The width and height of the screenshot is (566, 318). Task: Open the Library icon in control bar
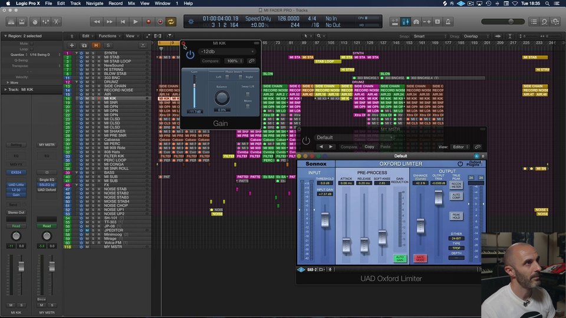point(11,22)
